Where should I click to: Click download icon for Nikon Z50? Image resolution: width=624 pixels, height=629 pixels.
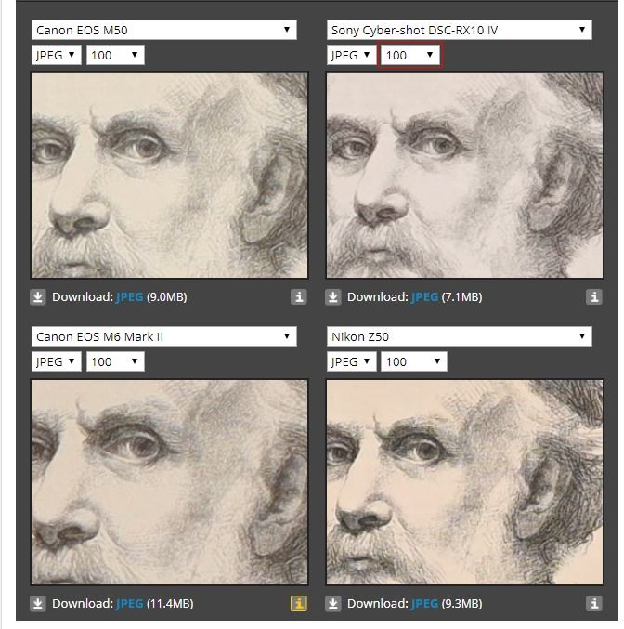(332, 604)
